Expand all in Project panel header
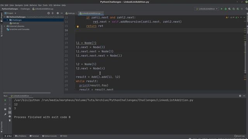The width and height of the screenshot is (248, 139). [x=53, y=13]
